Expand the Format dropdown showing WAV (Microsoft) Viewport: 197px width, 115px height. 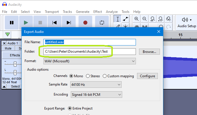[x=89, y=61]
